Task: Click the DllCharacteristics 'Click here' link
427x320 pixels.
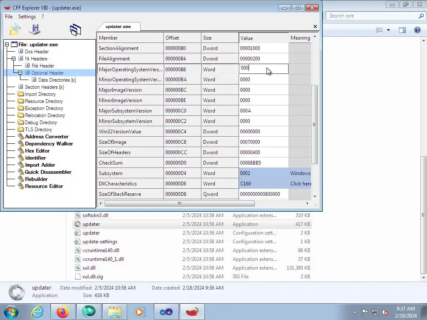Action: click(301, 184)
